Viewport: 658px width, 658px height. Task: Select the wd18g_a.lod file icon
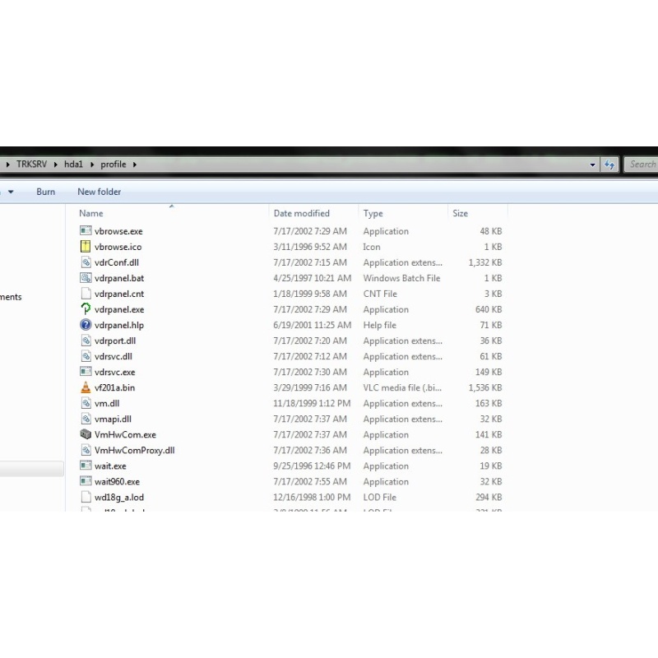coord(86,497)
